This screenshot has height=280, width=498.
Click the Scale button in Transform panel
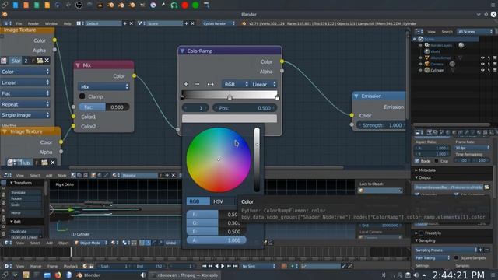tap(26, 205)
